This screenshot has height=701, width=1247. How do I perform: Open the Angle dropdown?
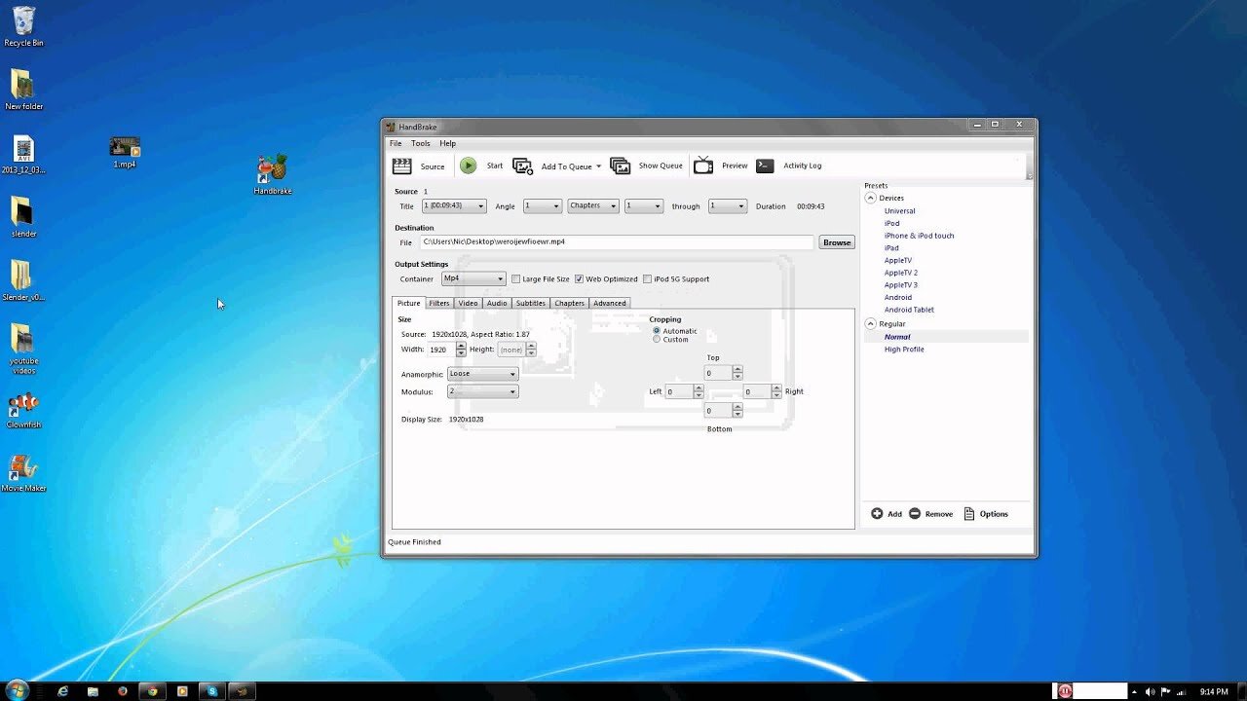tap(543, 206)
